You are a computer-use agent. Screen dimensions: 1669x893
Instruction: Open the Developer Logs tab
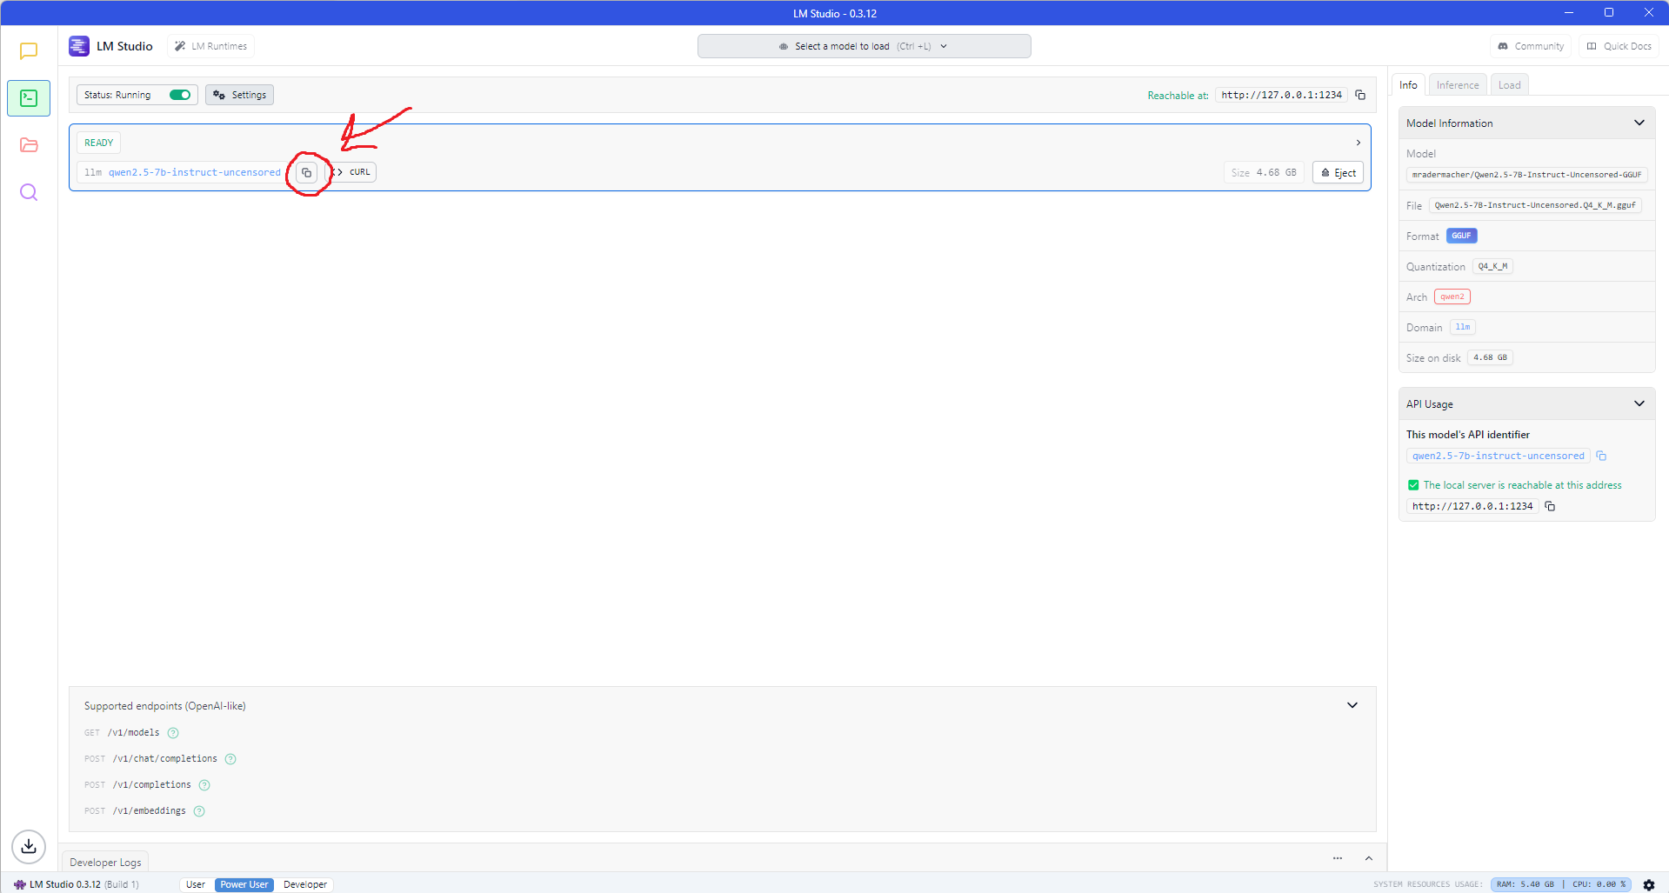pyautogui.click(x=105, y=862)
